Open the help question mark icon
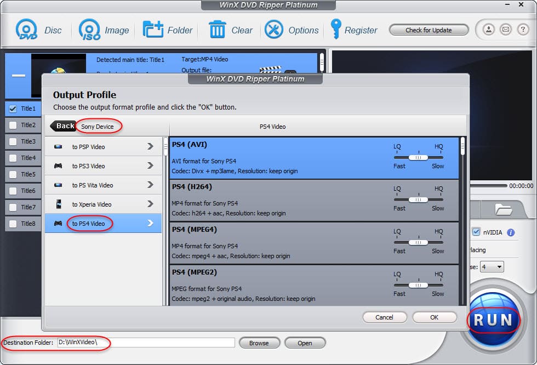537x365 pixels. click(x=523, y=30)
